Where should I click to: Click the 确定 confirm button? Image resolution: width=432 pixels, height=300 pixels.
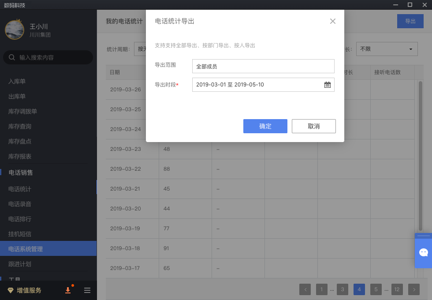(265, 126)
